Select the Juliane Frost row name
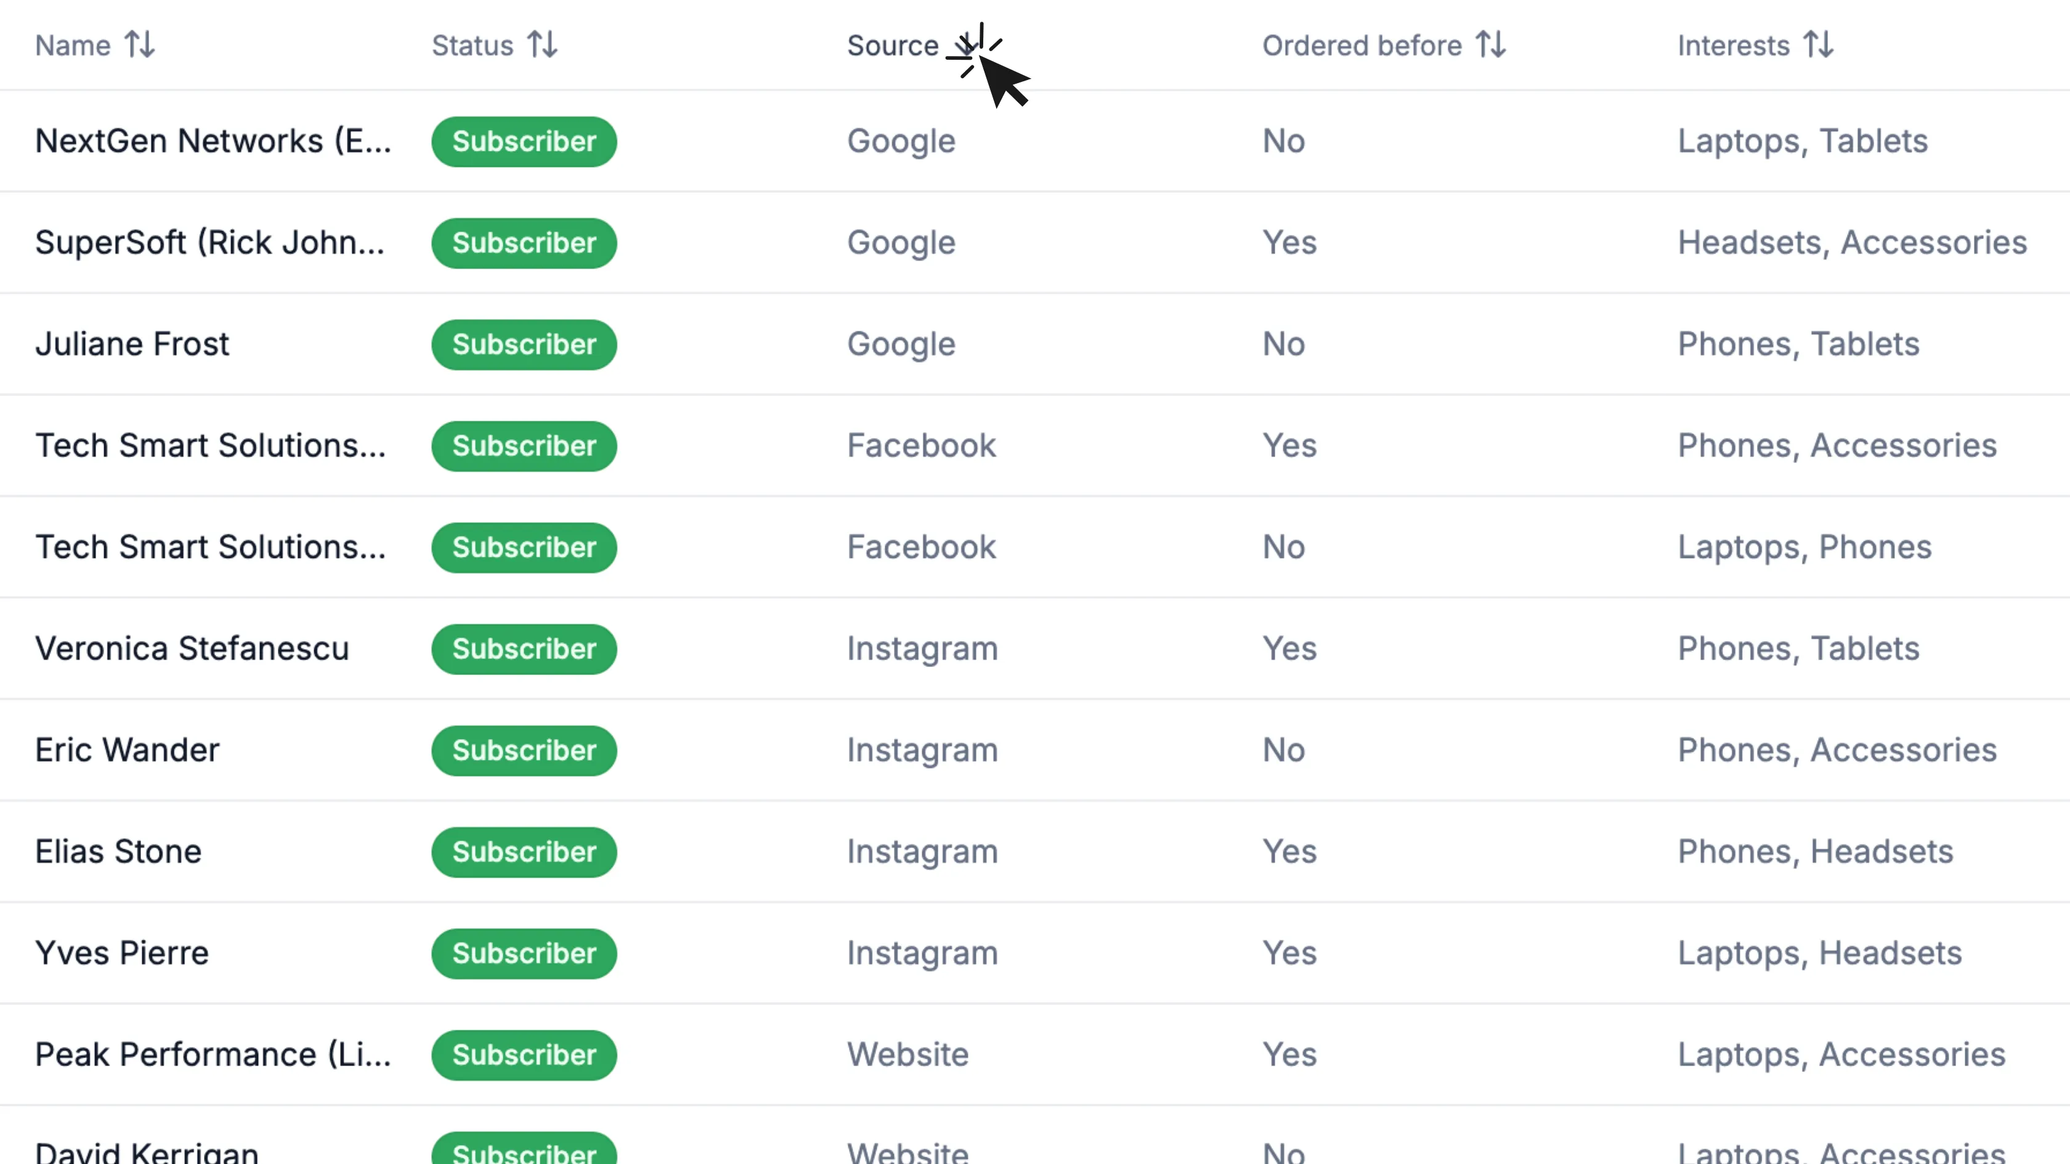 point(132,344)
